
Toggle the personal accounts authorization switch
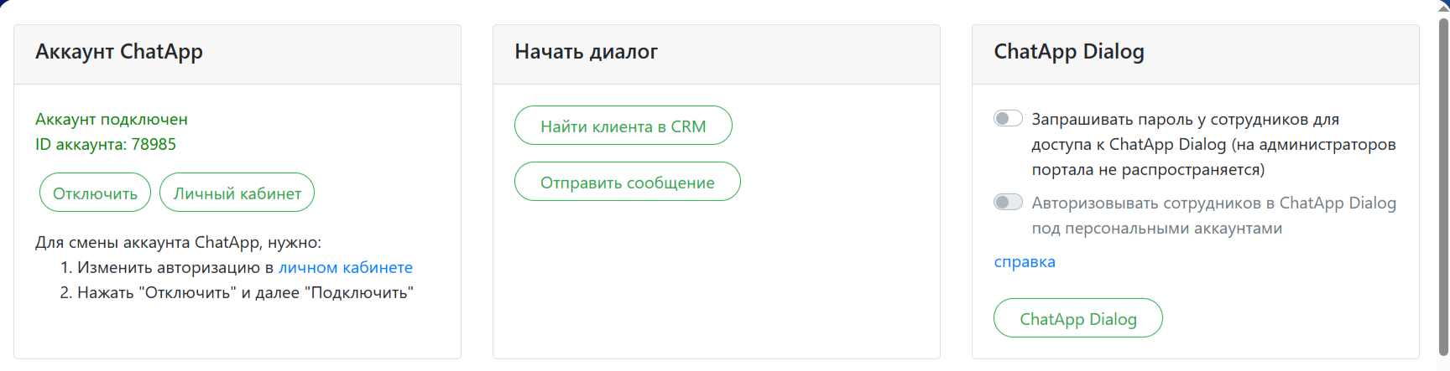coord(1008,203)
